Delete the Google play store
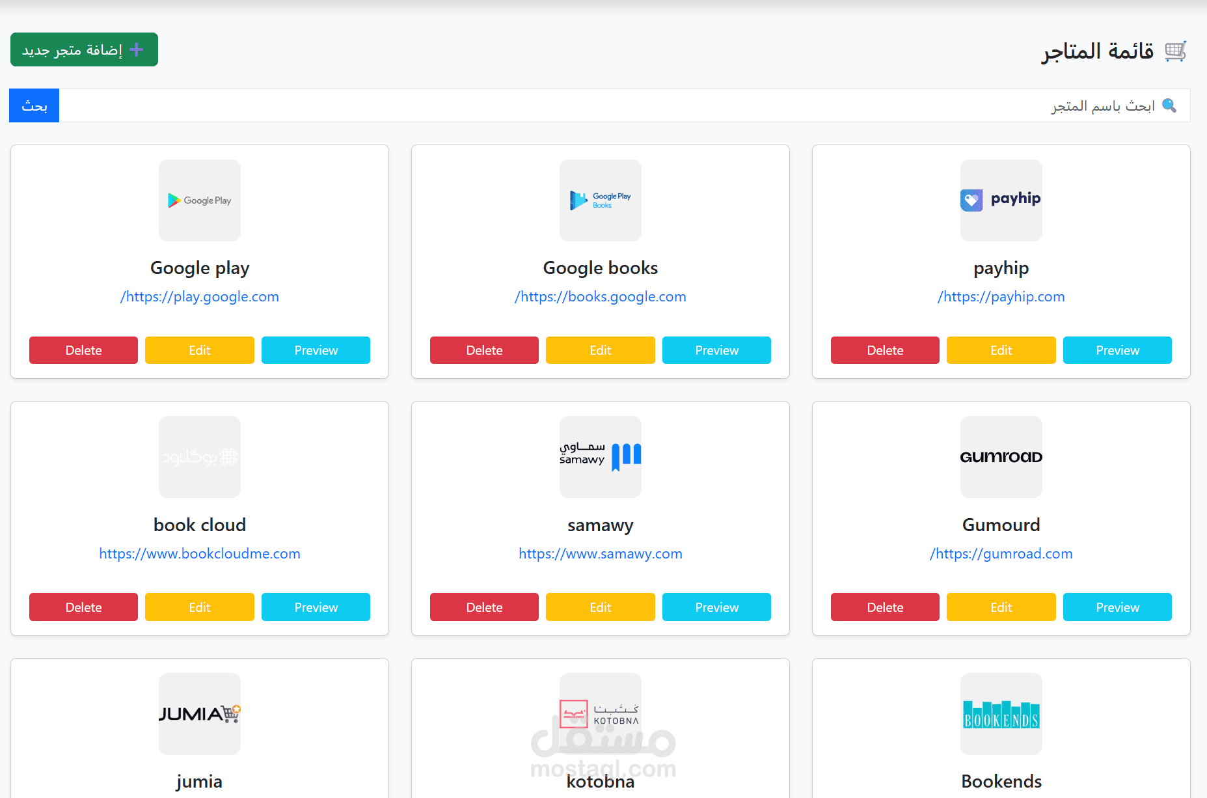This screenshot has width=1207, height=798. 83,350
